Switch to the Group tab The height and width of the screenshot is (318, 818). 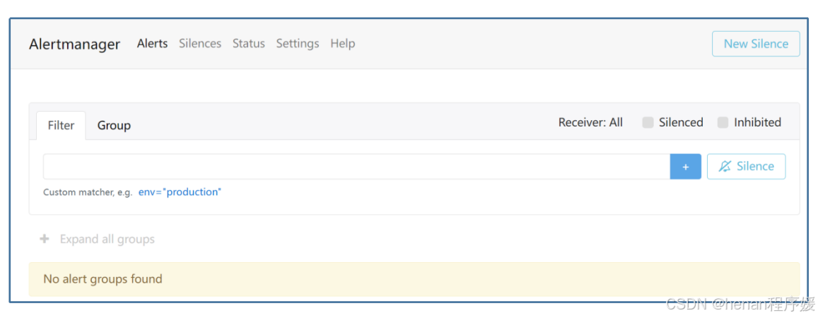114,126
